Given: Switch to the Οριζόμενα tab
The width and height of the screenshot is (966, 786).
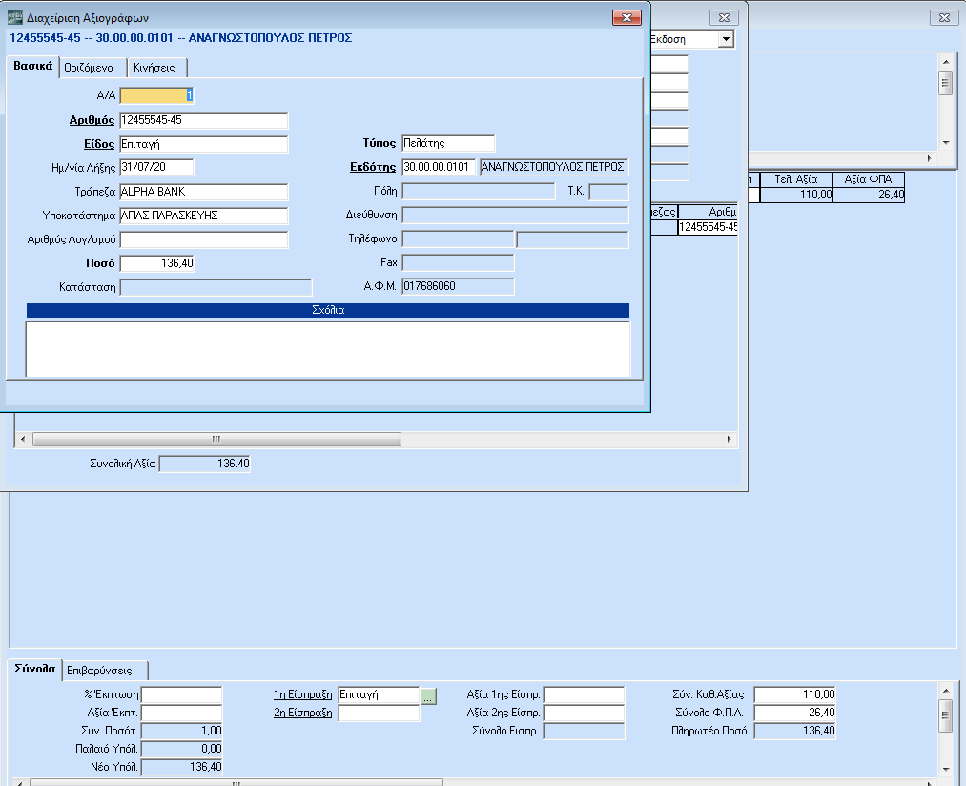Looking at the screenshot, I should pyautogui.click(x=93, y=67).
